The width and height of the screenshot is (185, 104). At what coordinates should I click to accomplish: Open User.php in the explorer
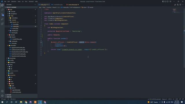14,43
